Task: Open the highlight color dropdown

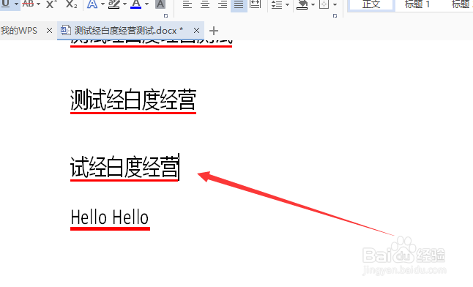Action: click(x=124, y=4)
